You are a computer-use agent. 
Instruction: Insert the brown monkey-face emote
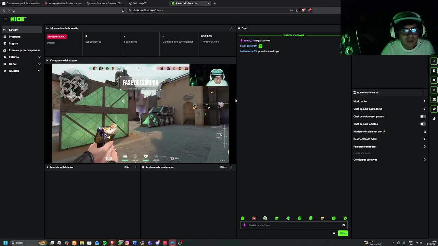322,218
